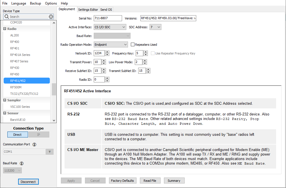The width and height of the screenshot is (286, 188).
Task: Select Direct connection type
Action: tap(18, 135)
